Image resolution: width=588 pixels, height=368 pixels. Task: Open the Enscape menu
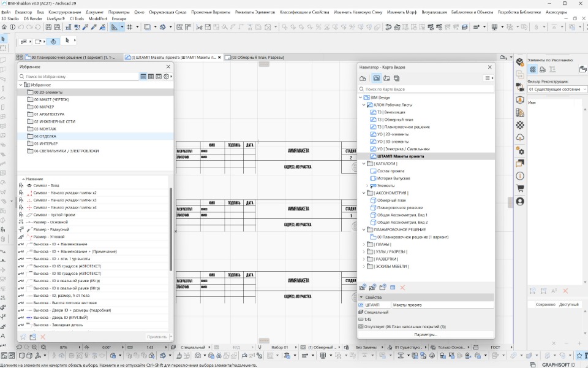click(119, 18)
